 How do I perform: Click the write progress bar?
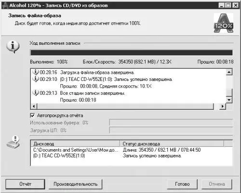point(132,52)
